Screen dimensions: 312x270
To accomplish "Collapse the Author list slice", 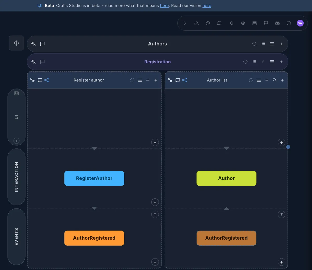I will click(x=170, y=80).
